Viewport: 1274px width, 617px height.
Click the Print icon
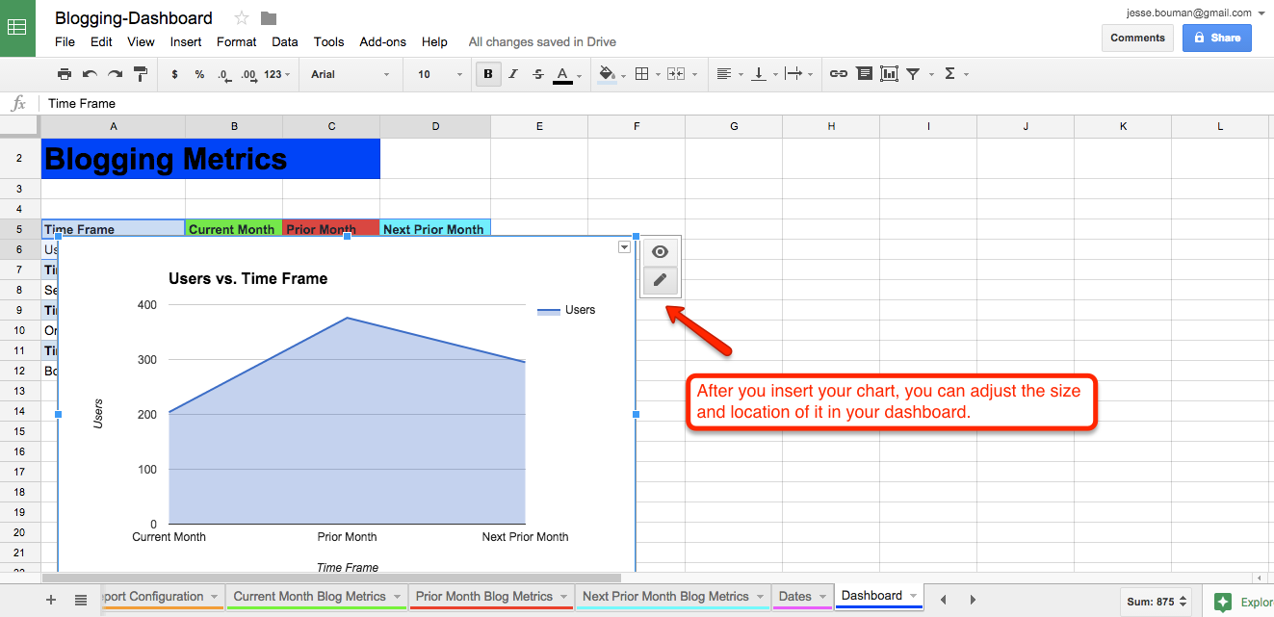click(65, 73)
